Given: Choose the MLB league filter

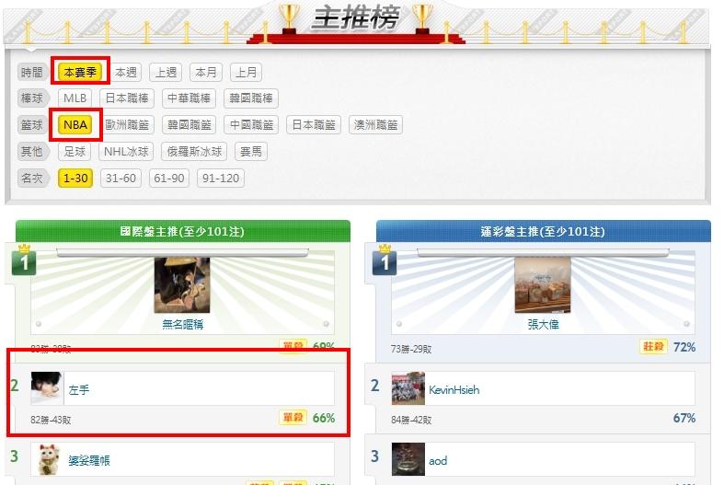Looking at the screenshot, I should 75,98.
